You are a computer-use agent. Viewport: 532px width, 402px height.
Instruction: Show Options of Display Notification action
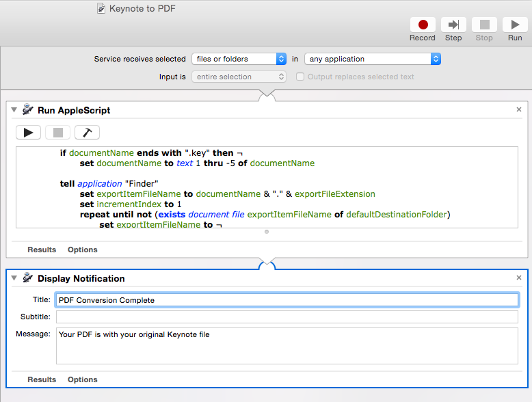pos(83,379)
